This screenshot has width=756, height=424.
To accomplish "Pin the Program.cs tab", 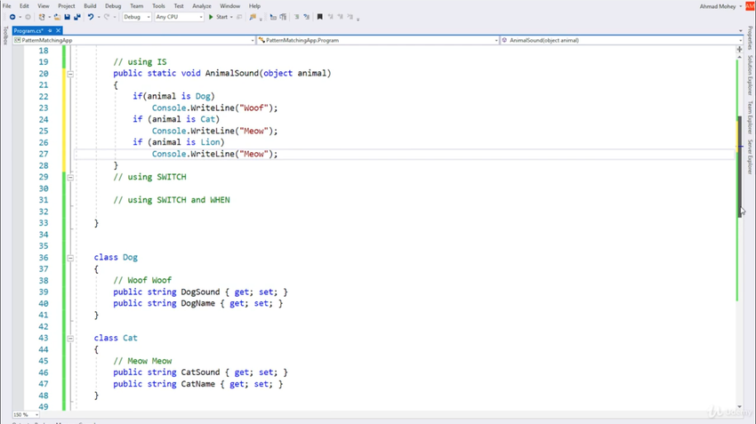I will point(50,31).
